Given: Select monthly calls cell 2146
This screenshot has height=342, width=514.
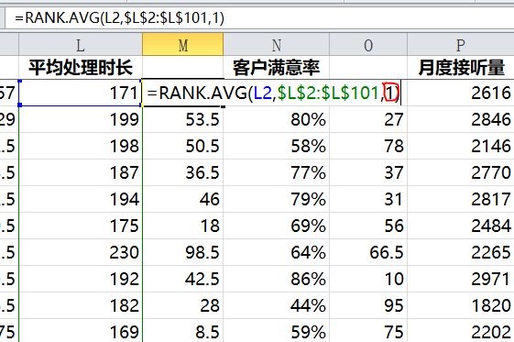Looking at the screenshot, I should tap(461, 146).
